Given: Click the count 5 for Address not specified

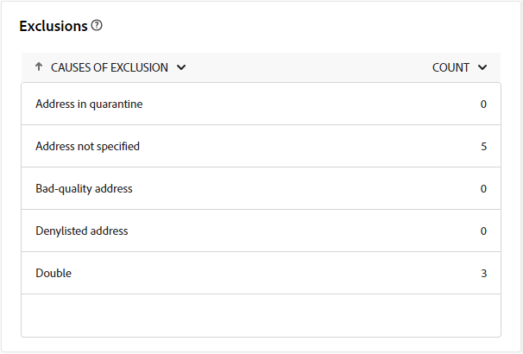Looking at the screenshot, I should point(483,147).
